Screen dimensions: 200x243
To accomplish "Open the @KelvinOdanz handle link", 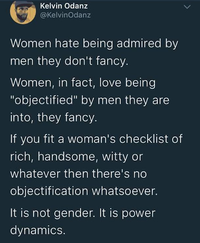I will point(66,15).
